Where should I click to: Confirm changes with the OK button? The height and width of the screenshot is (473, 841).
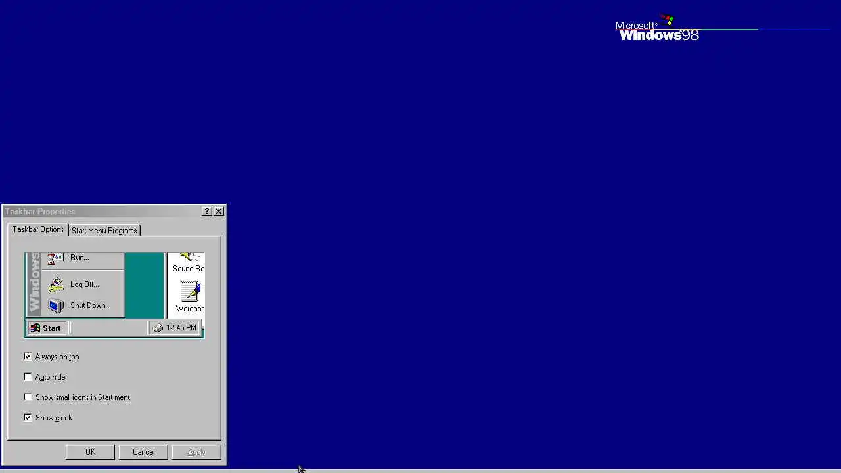pyautogui.click(x=90, y=452)
